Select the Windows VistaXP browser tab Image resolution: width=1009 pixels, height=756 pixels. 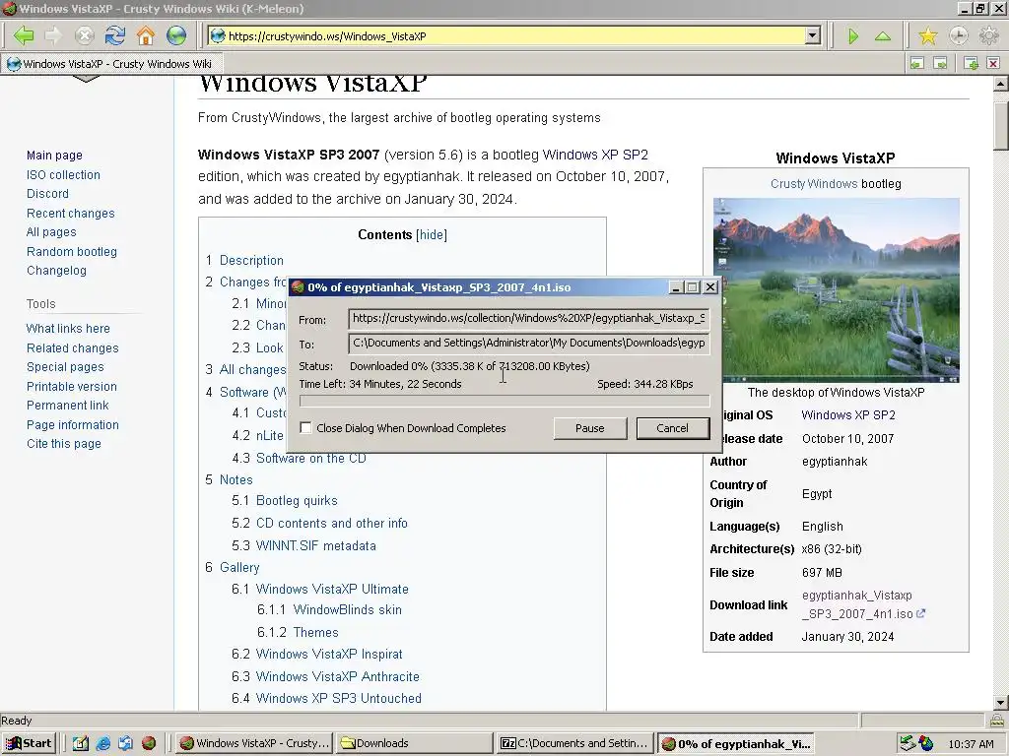pos(110,64)
